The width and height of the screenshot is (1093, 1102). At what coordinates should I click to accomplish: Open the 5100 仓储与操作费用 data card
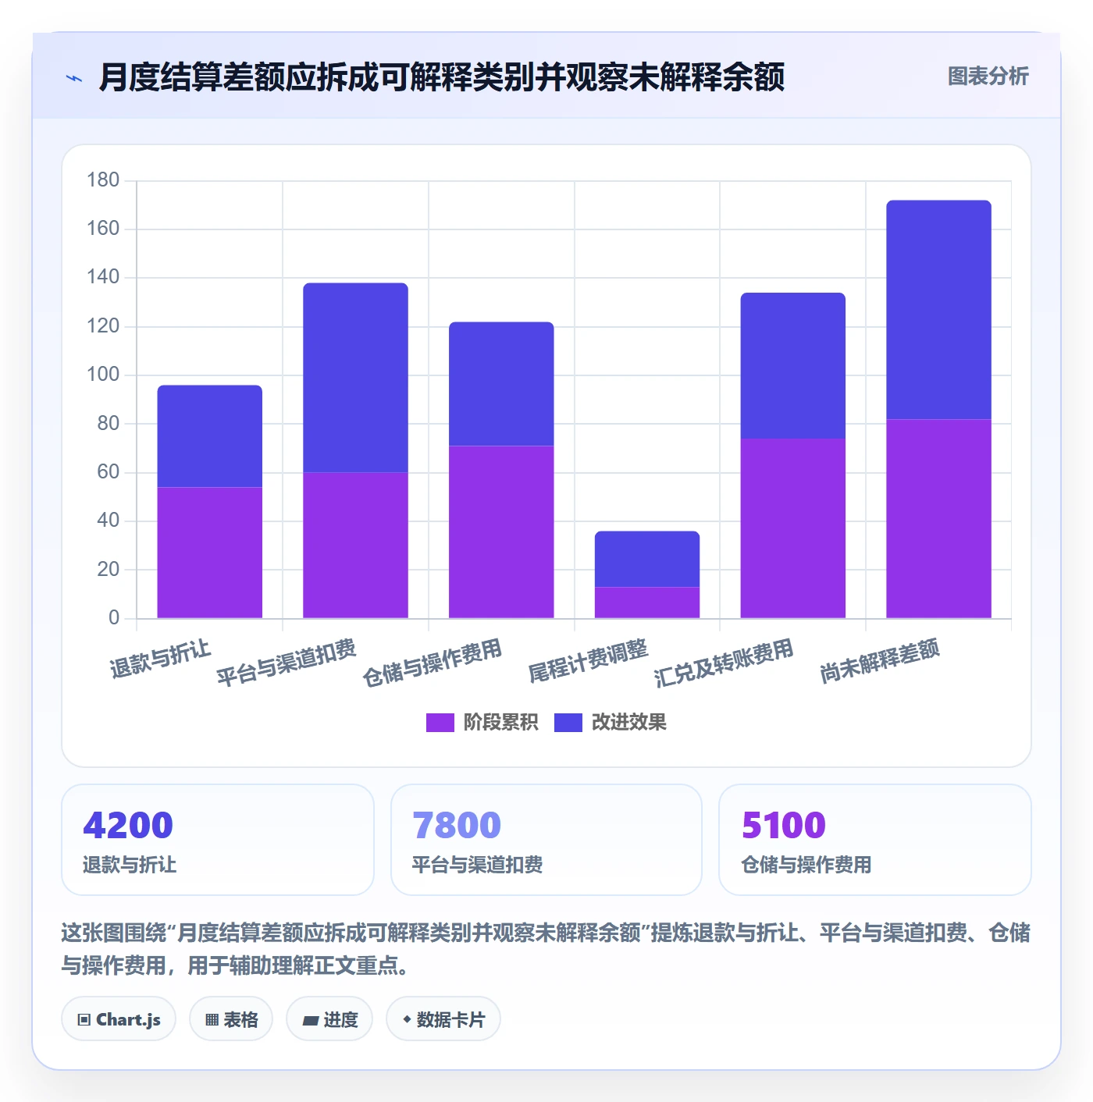point(875,840)
